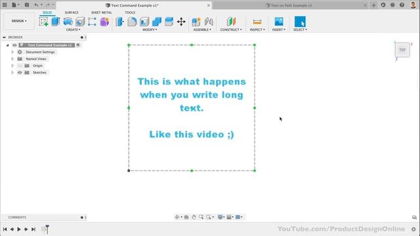Open the Create dropdown menu
Image resolution: width=420 pixels, height=236 pixels.
click(x=73, y=29)
